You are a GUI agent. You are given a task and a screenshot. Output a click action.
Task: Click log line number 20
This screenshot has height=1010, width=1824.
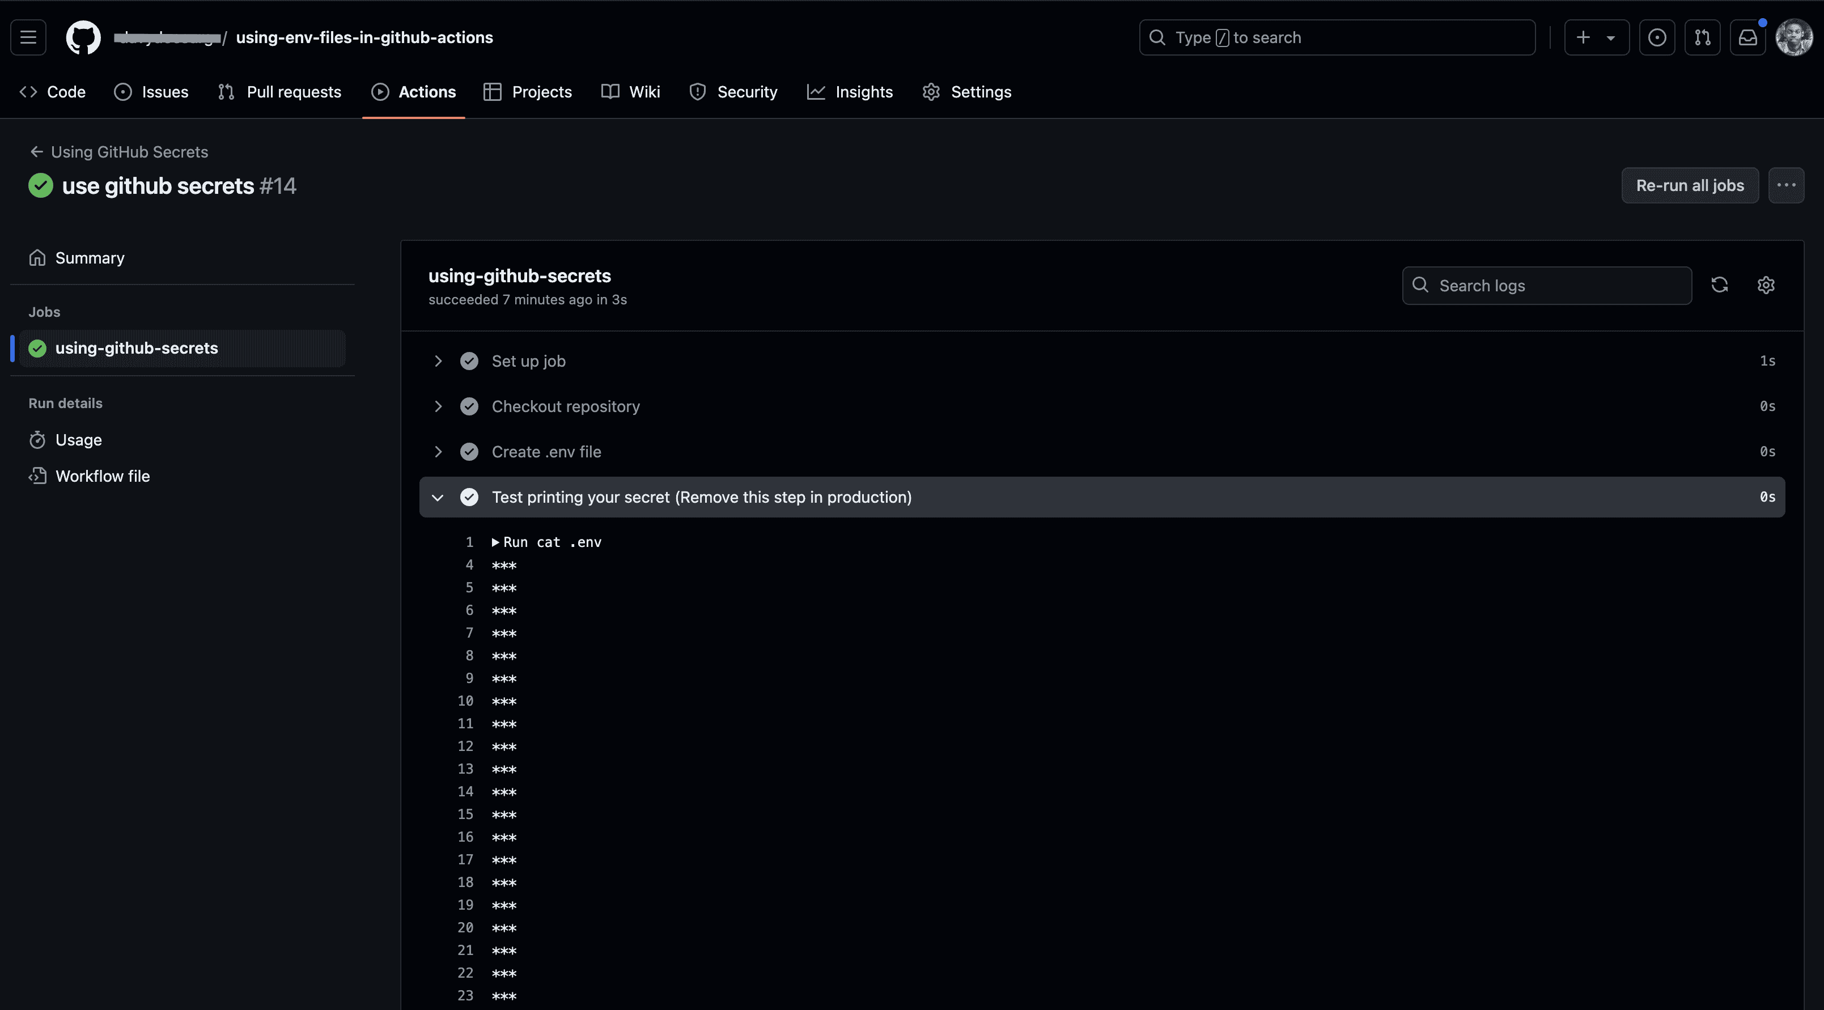[465, 928]
